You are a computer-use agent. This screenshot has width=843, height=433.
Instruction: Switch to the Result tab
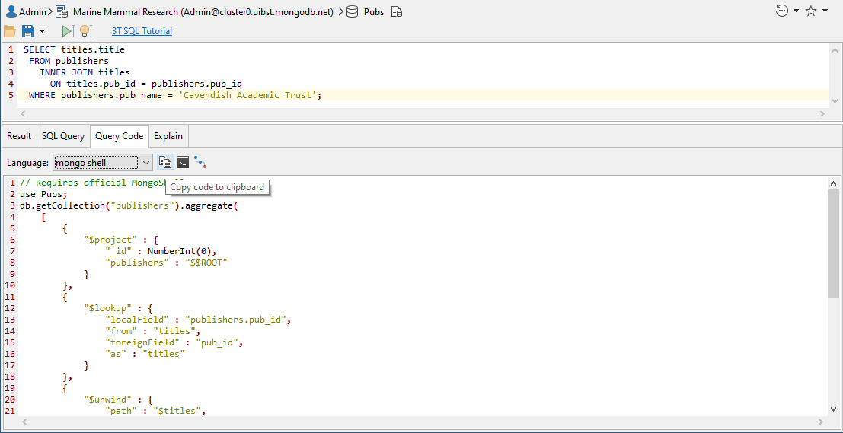pyautogui.click(x=19, y=136)
